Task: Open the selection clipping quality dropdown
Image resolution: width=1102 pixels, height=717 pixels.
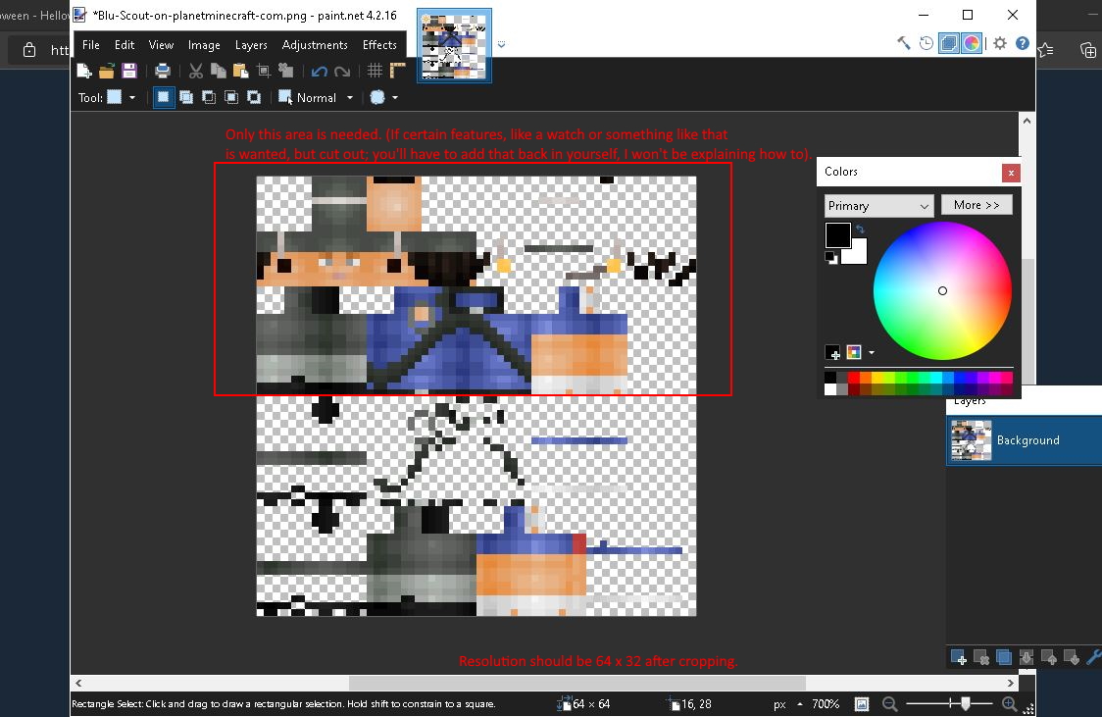Action: tap(383, 98)
